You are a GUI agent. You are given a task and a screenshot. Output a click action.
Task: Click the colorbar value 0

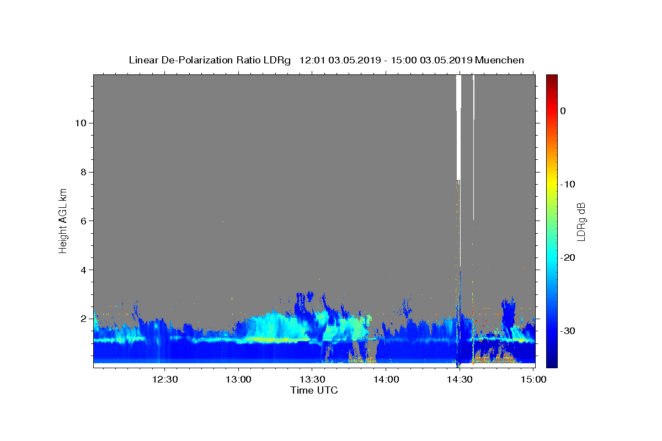pos(563,111)
